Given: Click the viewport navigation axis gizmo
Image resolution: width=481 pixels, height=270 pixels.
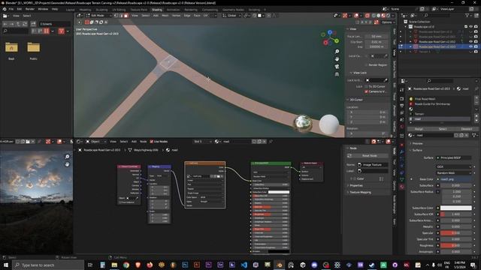Looking at the screenshot, I should 330,37.
